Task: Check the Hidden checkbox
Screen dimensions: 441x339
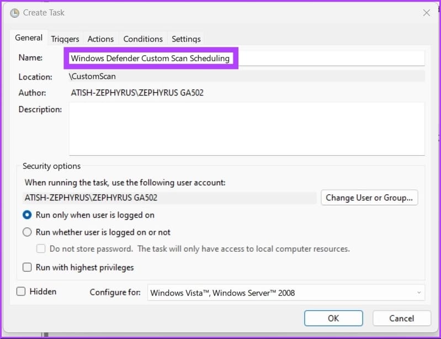Action: point(21,292)
